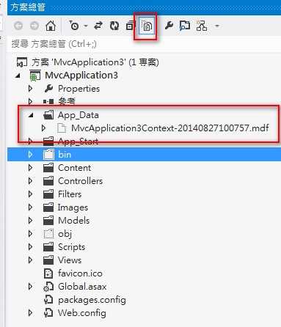Open pending changes filter dropdown arrow

click(x=86, y=26)
